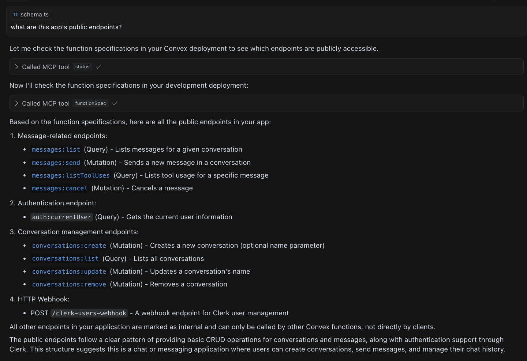Screen dimensions: 527x361
Task: Open the conversations:list query link
Action: (66, 259)
